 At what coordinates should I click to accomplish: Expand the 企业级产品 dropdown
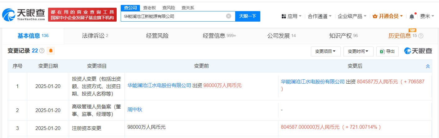(x=352, y=16)
